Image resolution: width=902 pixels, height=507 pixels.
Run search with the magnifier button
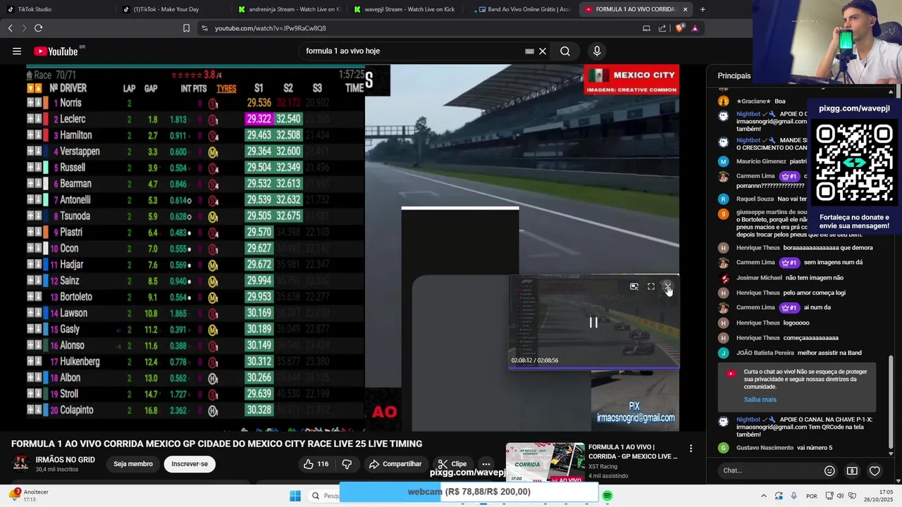[x=565, y=51]
